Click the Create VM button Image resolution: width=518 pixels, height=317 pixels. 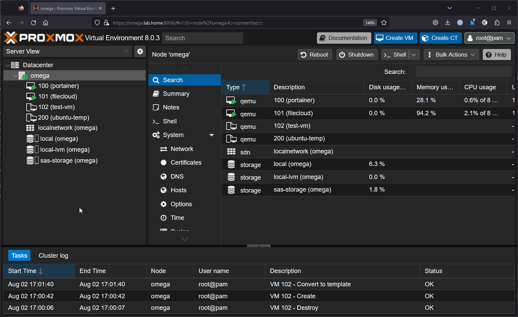coord(395,38)
